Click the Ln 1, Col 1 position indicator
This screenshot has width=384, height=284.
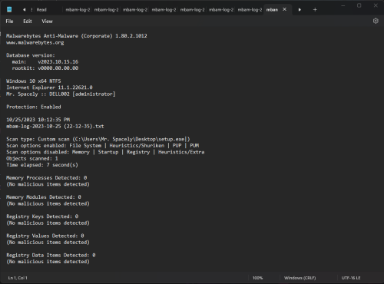18,278
